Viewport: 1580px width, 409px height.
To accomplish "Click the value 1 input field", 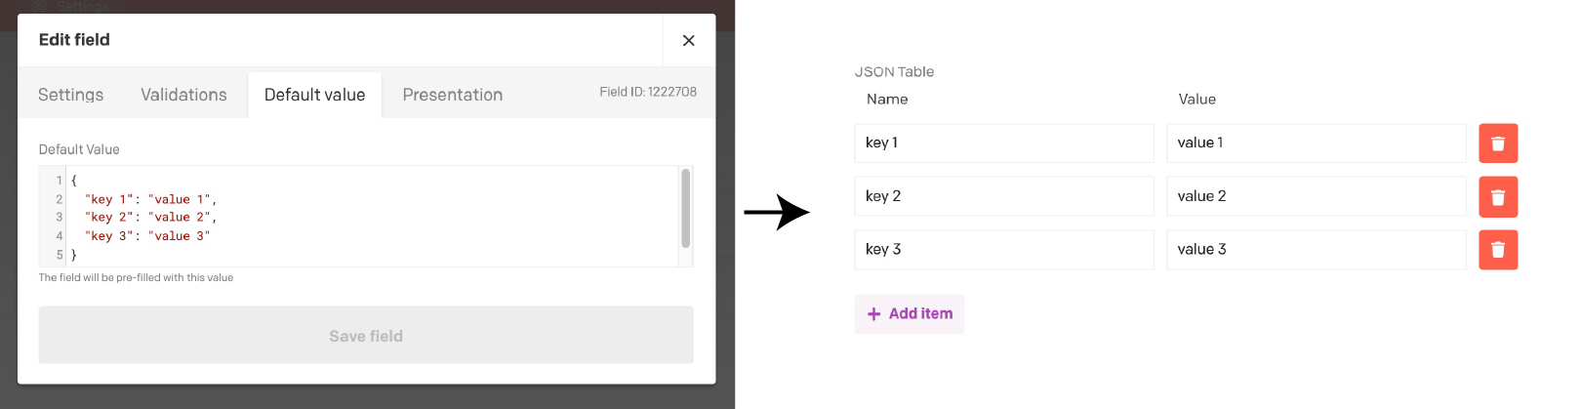I will click(x=1316, y=143).
